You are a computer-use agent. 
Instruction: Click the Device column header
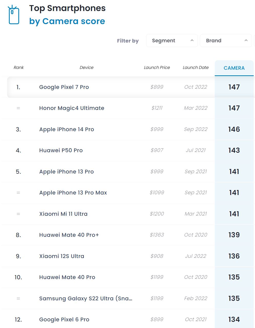pos(86,68)
